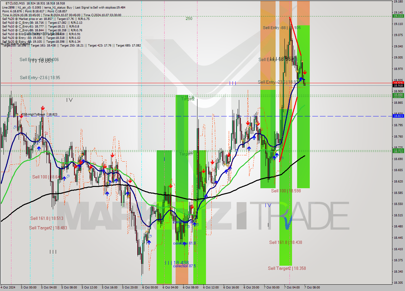Screen dimensions: 405x291
Task: Click the 19.180 price axis value
Action: click(398, 2)
